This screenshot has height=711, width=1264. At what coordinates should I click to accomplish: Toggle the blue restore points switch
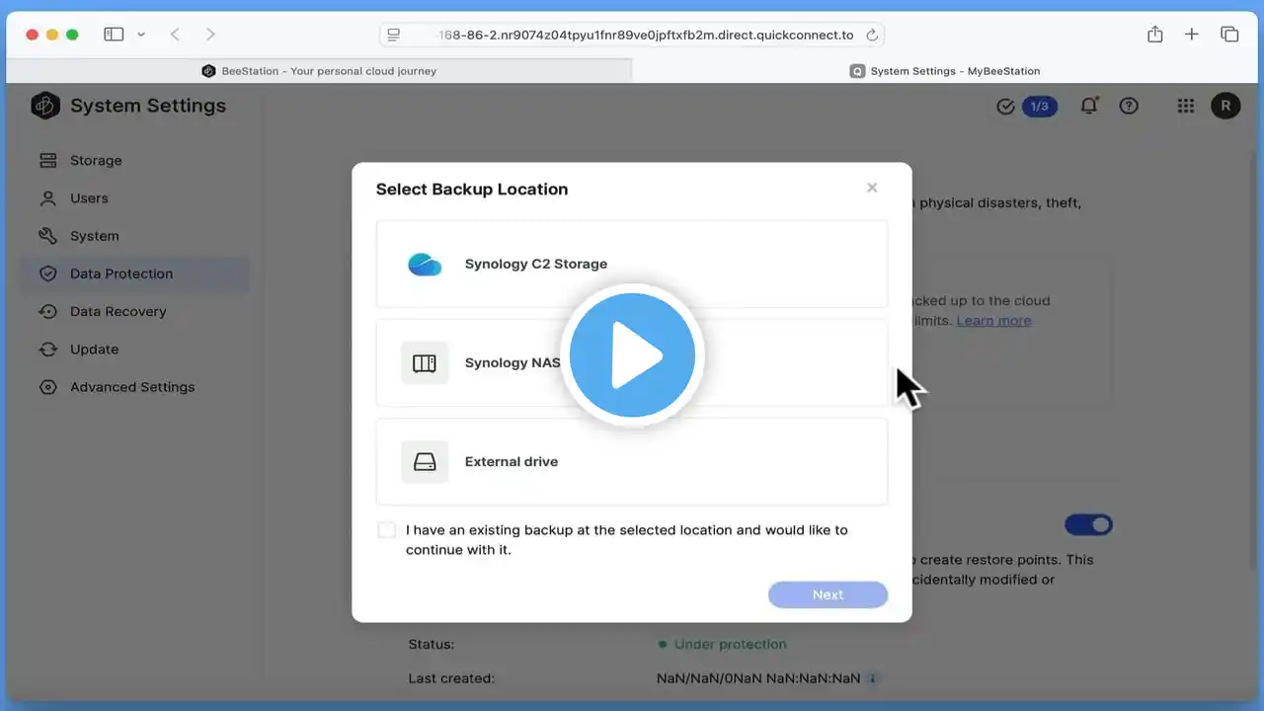pos(1088,524)
